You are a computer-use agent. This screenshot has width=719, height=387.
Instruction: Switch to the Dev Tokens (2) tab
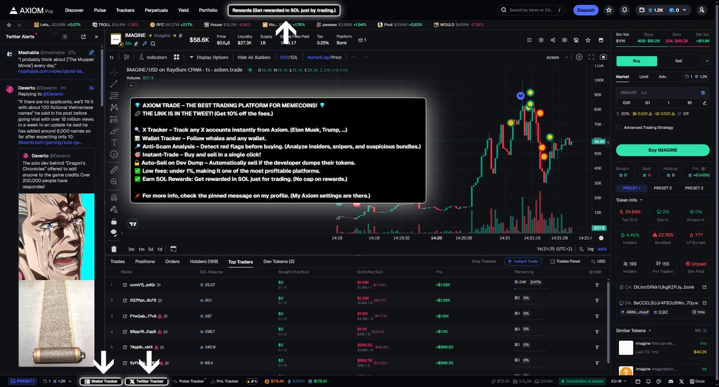pyautogui.click(x=279, y=262)
